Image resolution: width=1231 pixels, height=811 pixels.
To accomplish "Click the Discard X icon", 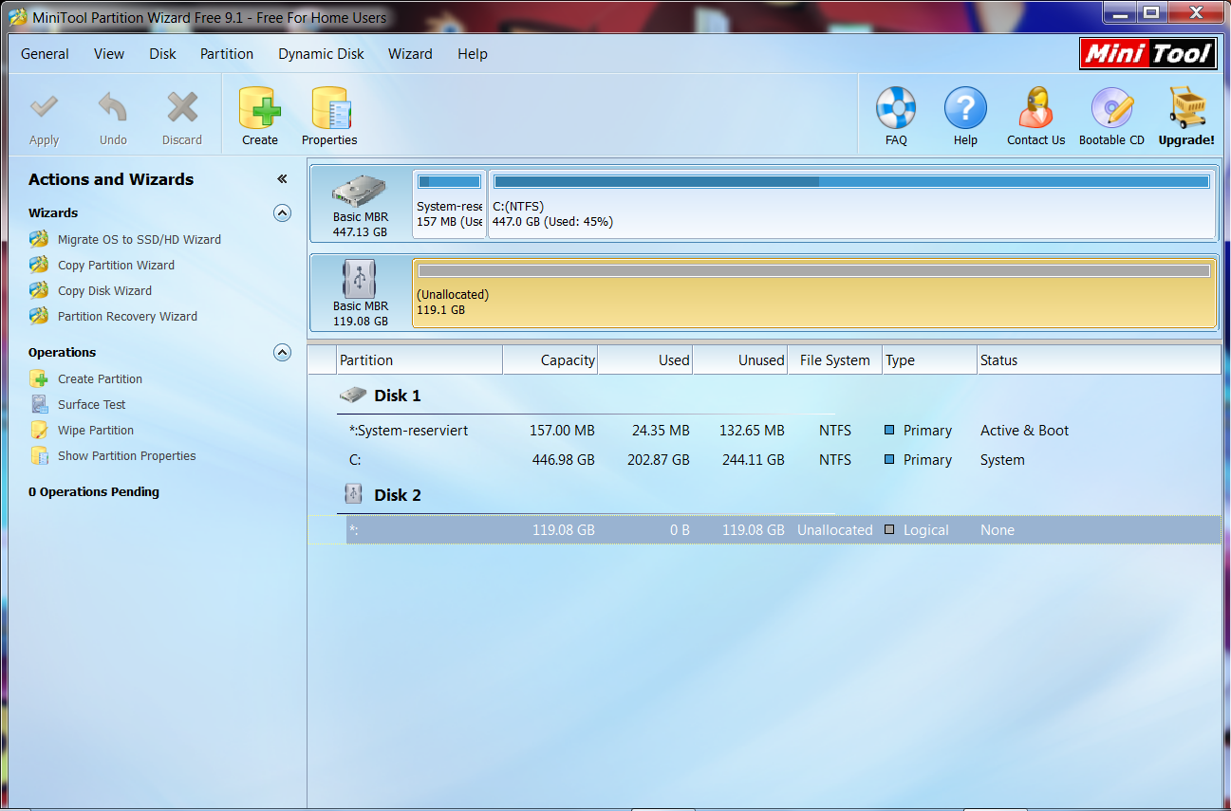I will (182, 108).
